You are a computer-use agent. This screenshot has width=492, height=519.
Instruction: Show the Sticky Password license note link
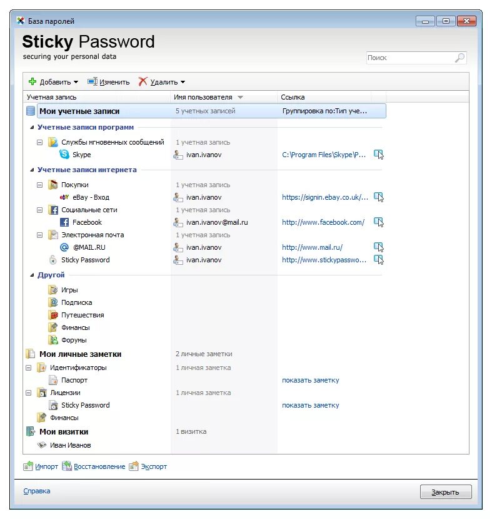310,405
